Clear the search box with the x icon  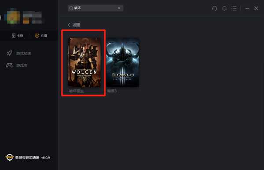click(119, 8)
